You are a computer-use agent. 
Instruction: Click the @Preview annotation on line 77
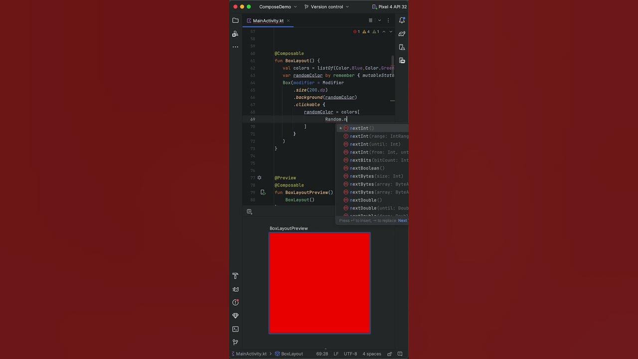pos(285,178)
